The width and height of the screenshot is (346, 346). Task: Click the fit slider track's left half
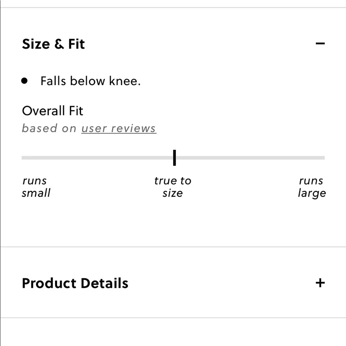97,158
